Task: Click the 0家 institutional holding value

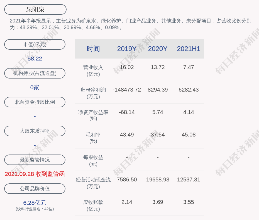Action: point(35,87)
